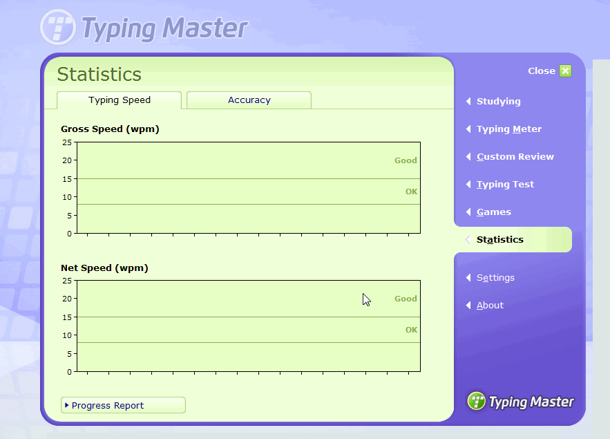Click the Typing Master logo at bottom right

coord(520,401)
